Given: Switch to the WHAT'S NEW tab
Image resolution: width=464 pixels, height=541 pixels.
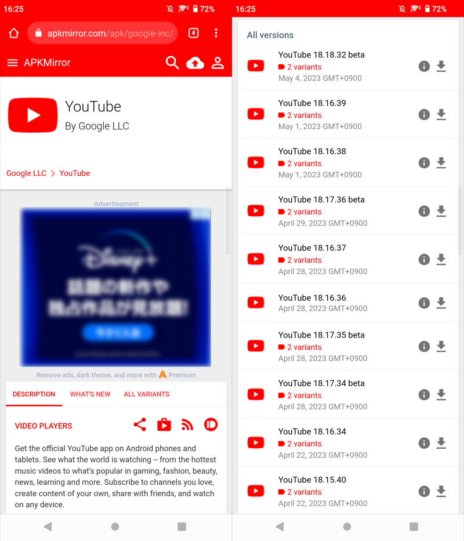Looking at the screenshot, I should pyautogui.click(x=90, y=394).
